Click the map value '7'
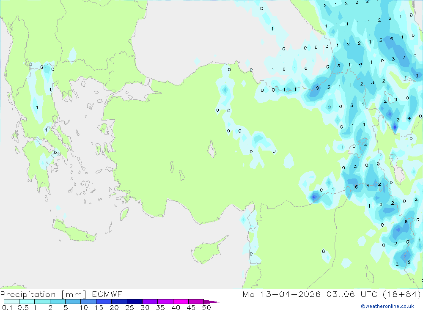This screenshot has height=310, width=423. [x=404, y=58]
